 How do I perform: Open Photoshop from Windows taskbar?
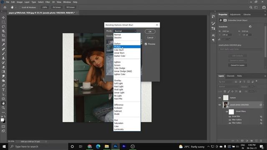tap(115, 146)
